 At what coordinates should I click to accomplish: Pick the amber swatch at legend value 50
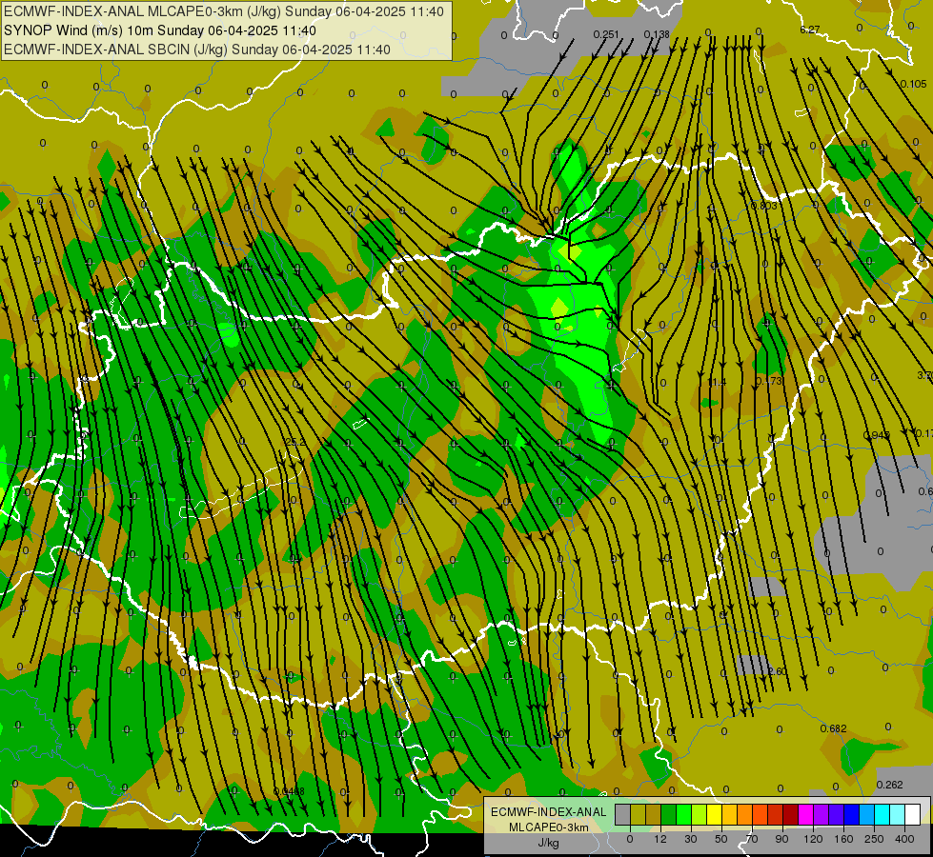[729, 815]
